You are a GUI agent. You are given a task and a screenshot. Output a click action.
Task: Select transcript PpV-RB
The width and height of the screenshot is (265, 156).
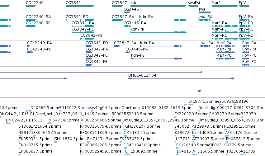244,26
